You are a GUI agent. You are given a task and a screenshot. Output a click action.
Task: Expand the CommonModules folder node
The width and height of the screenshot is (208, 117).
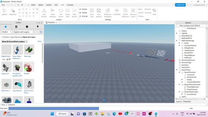pos(179,45)
